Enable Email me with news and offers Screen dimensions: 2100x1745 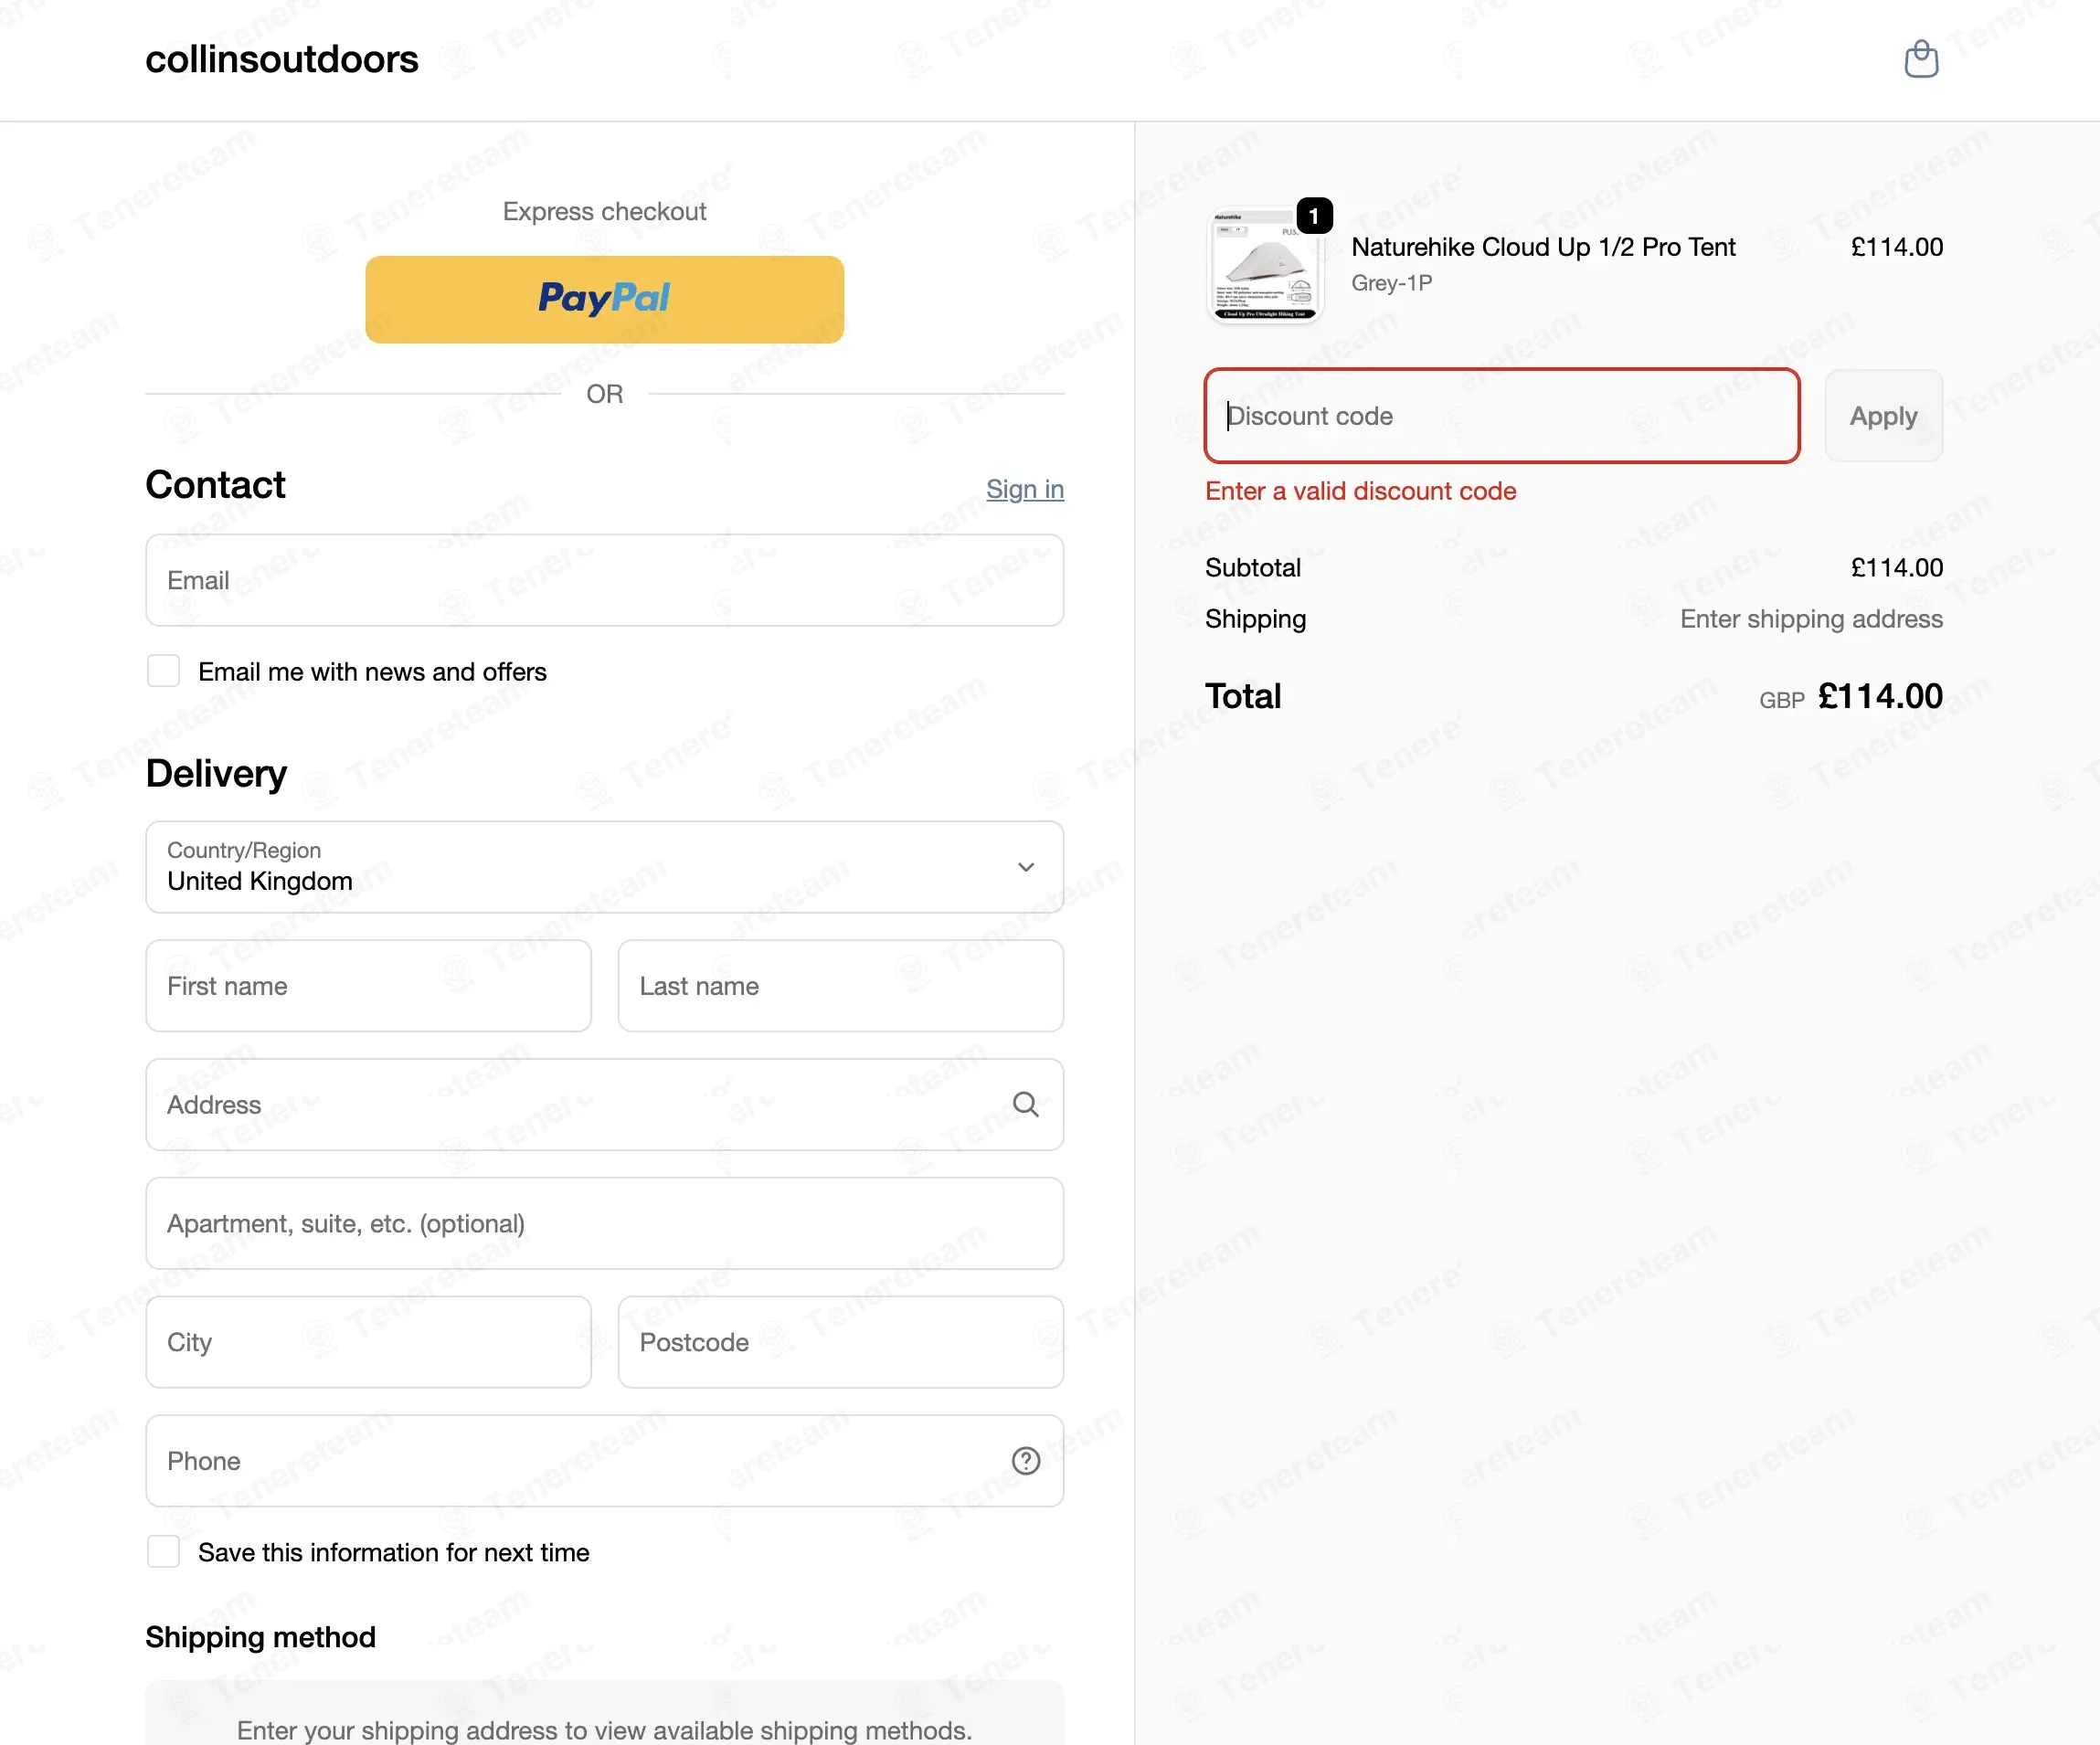point(163,671)
